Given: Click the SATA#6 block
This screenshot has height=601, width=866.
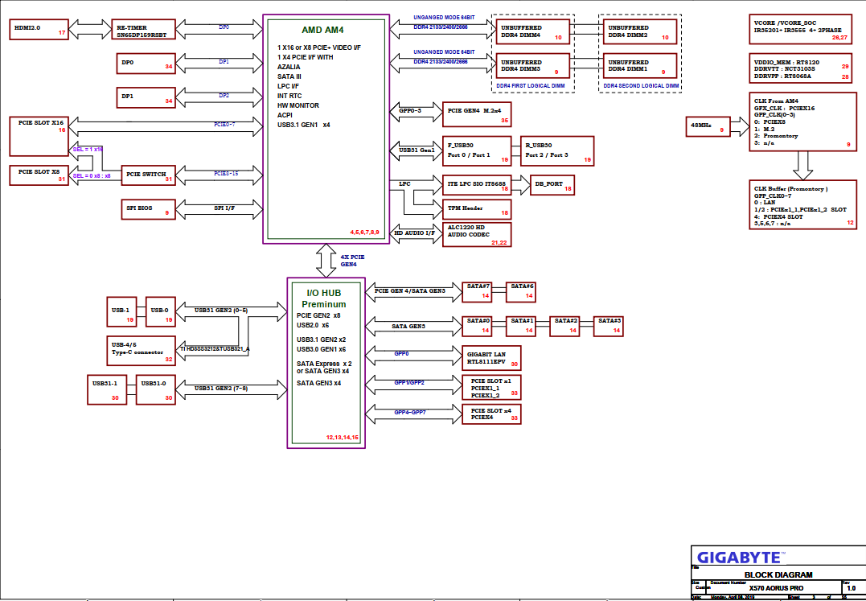Looking at the screenshot, I should click(521, 292).
